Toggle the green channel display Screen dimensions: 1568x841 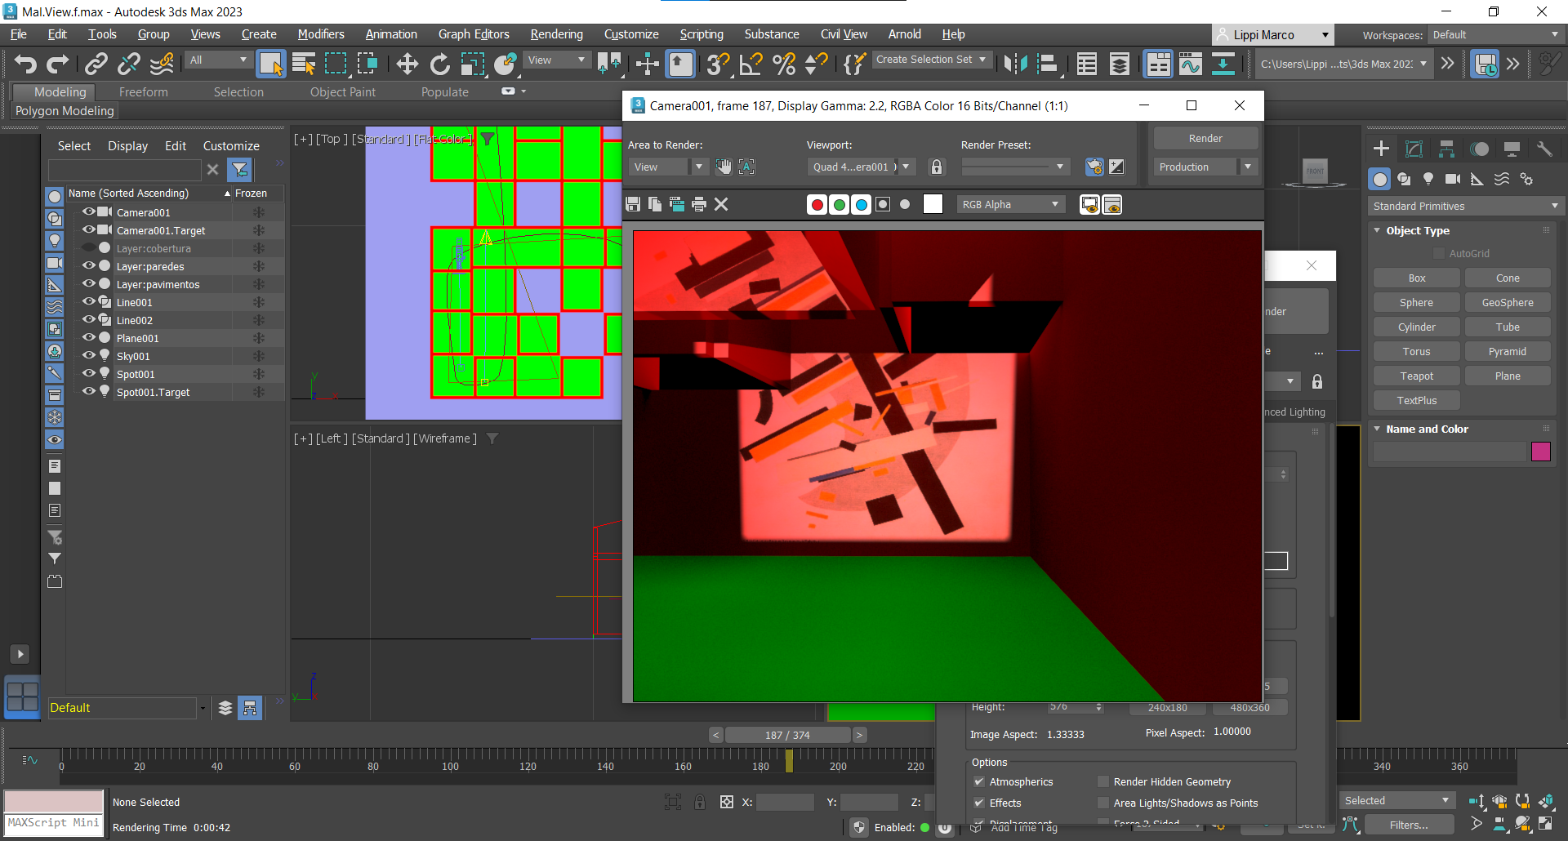[839, 205]
